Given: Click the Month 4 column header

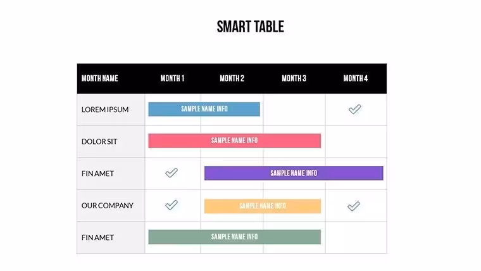Looking at the screenshot, I should click(356, 79).
